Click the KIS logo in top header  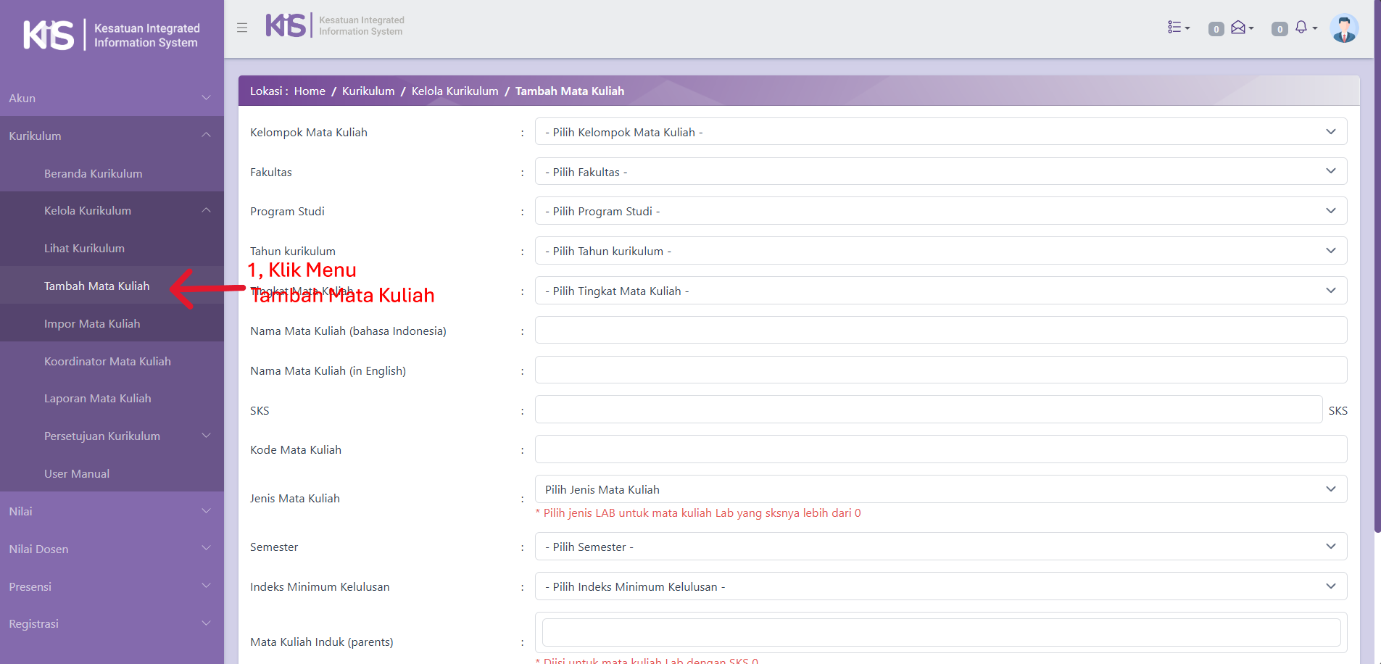(x=286, y=25)
